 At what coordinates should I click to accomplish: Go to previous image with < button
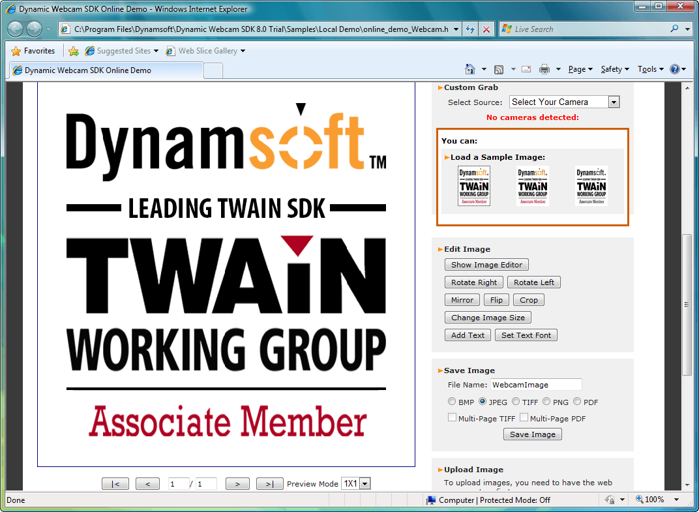[147, 484]
